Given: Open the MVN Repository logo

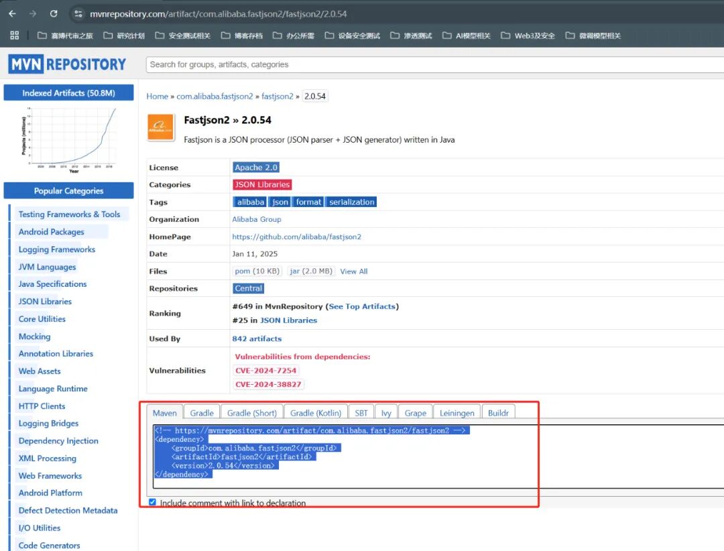Looking at the screenshot, I should tap(68, 64).
